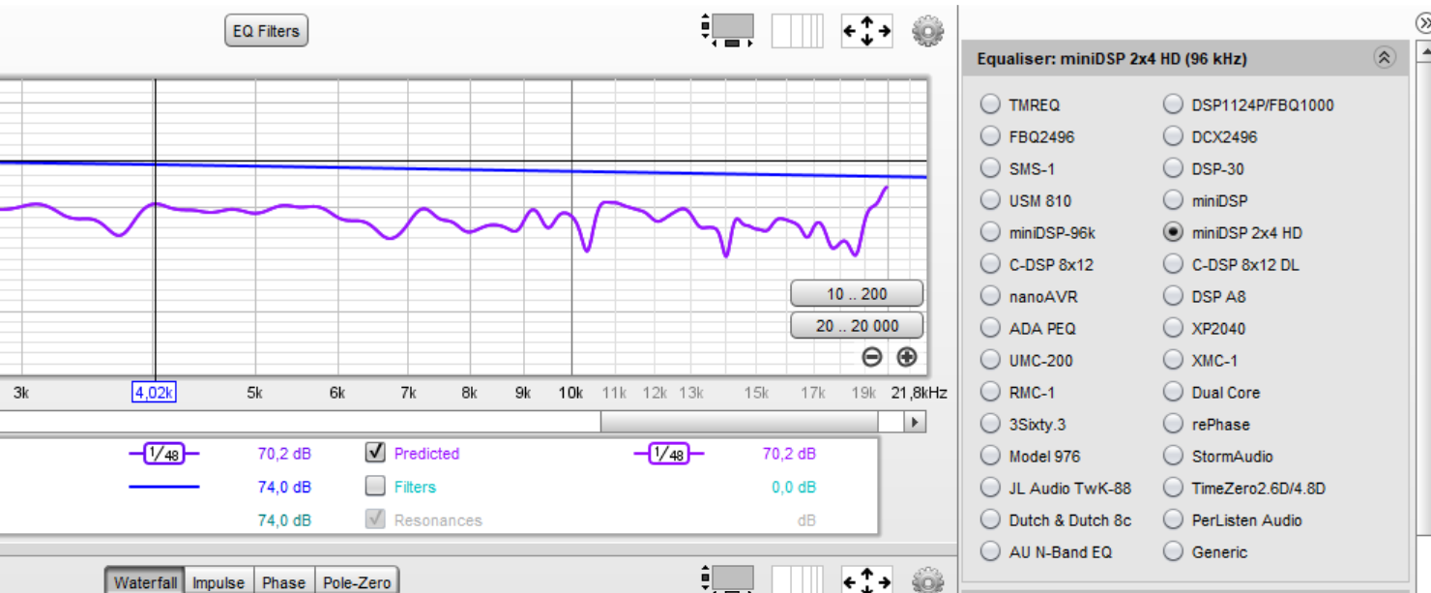
Task: Click the horizontal scrollbar right arrow
Action: (x=915, y=422)
